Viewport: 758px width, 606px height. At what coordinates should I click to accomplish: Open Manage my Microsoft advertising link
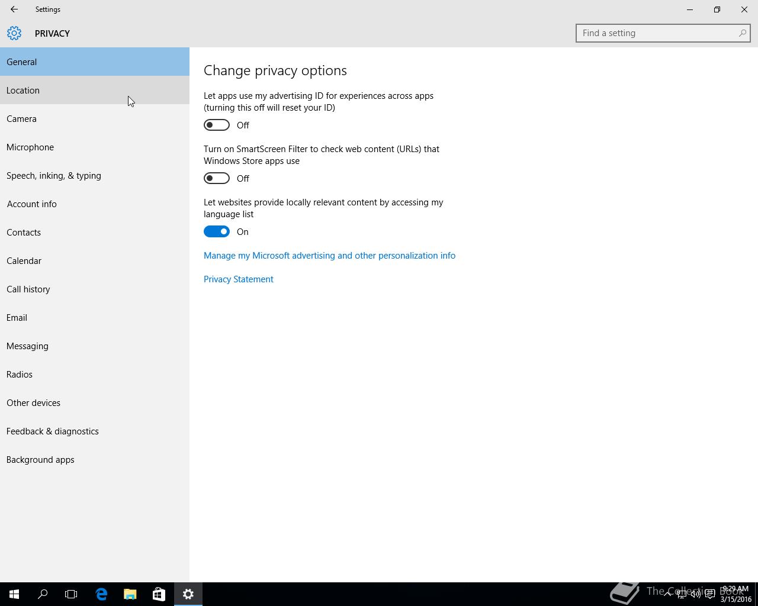(329, 256)
